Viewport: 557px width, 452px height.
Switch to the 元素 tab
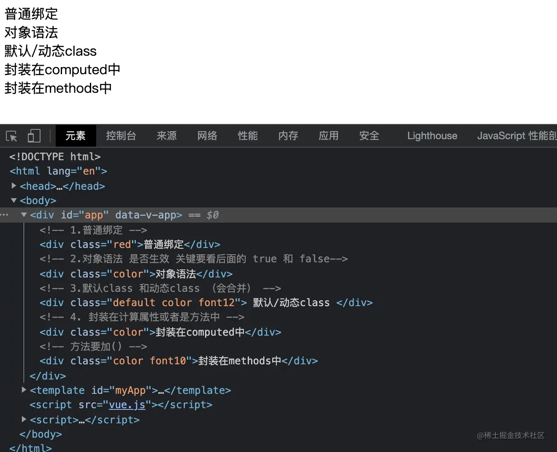pyautogui.click(x=76, y=136)
